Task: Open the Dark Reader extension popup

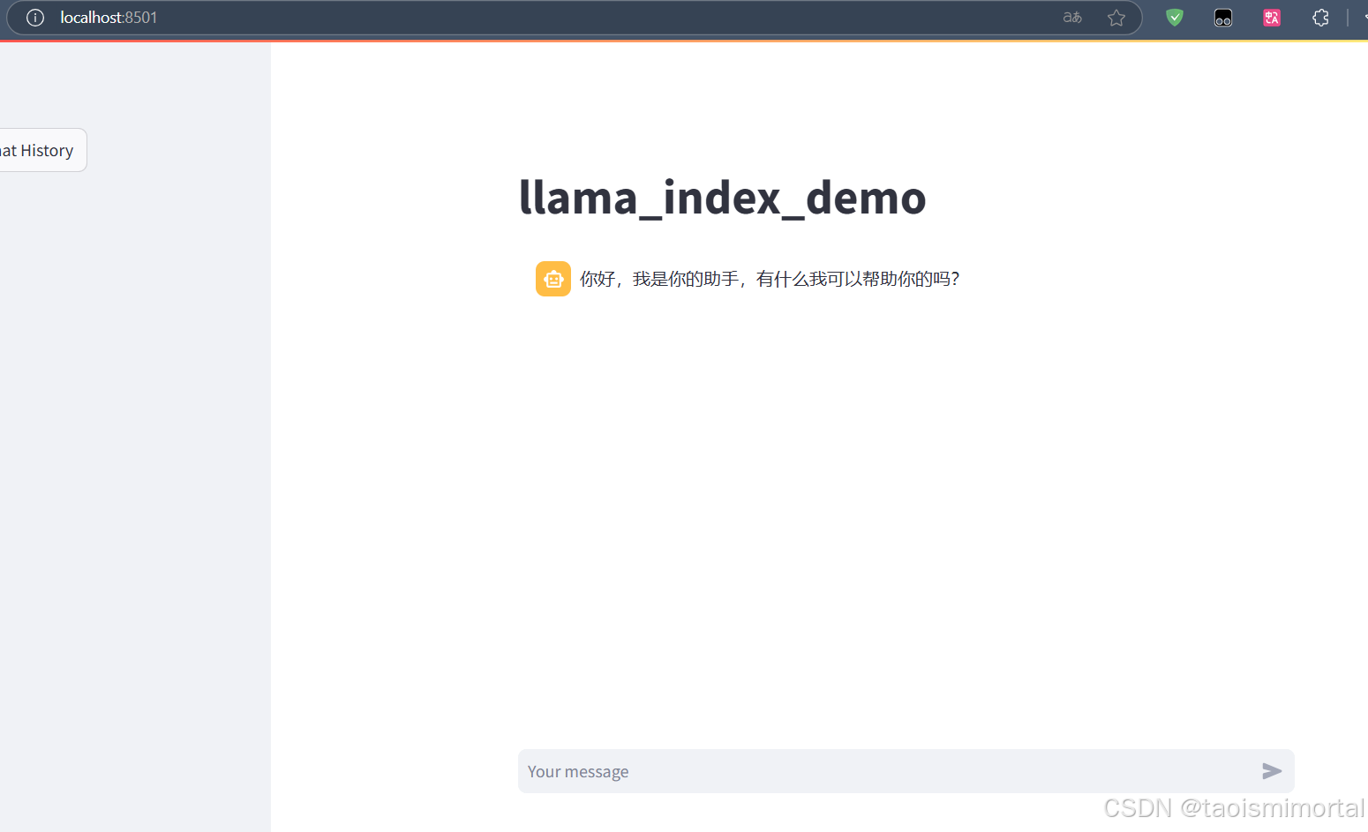Action: pyautogui.click(x=1222, y=18)
